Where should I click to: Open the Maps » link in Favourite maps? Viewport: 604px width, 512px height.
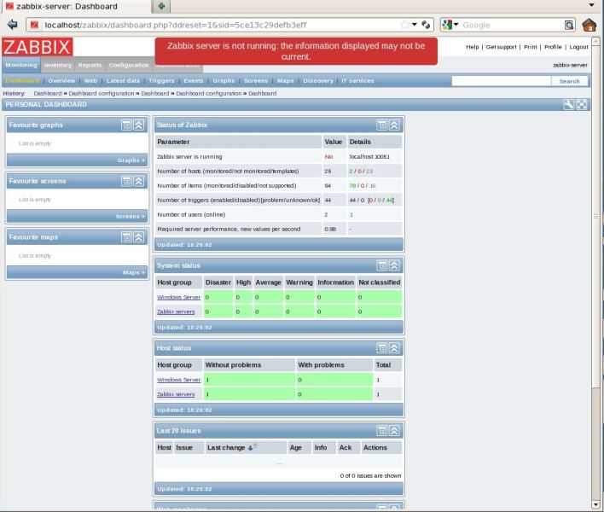pos(134,273)
